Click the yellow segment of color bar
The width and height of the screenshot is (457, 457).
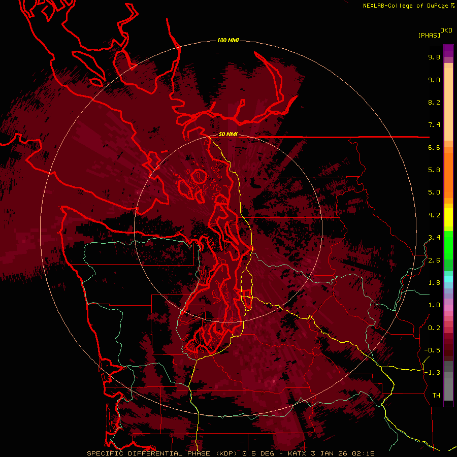(448, 217)
